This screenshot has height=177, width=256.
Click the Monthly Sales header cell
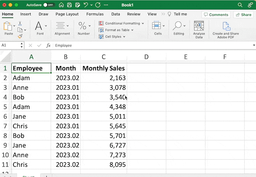(x=104, y=68)
